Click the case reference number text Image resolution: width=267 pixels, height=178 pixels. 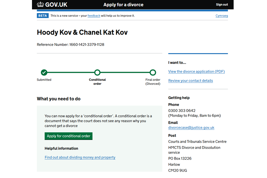[x=70, y=44]
